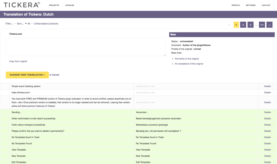The height and width of the screenshot is (164, 277).
Task: Show Untranslated (random) strings
Action: click(46, 24)
